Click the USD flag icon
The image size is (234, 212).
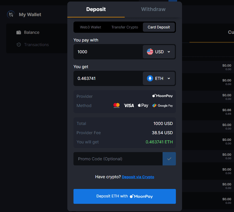150,52
